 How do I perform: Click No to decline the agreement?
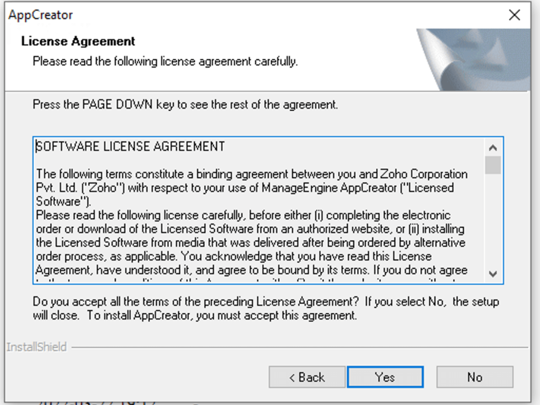point(474,377)
